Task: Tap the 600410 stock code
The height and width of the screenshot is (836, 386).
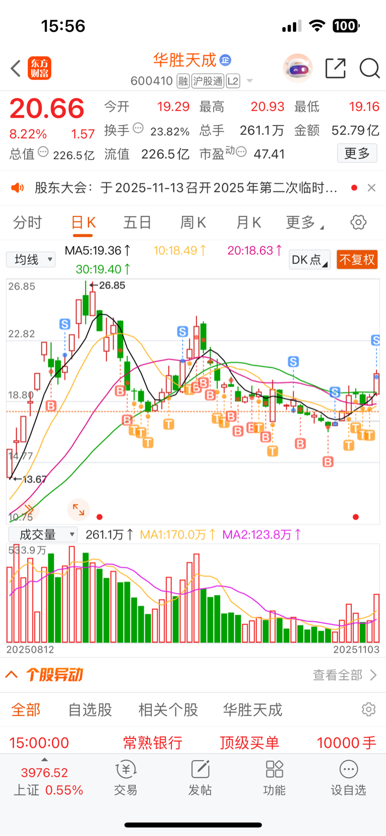Action: [152, 81]
